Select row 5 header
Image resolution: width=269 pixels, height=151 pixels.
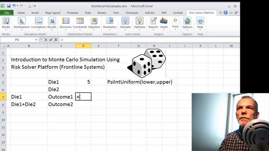pos(3,82)
